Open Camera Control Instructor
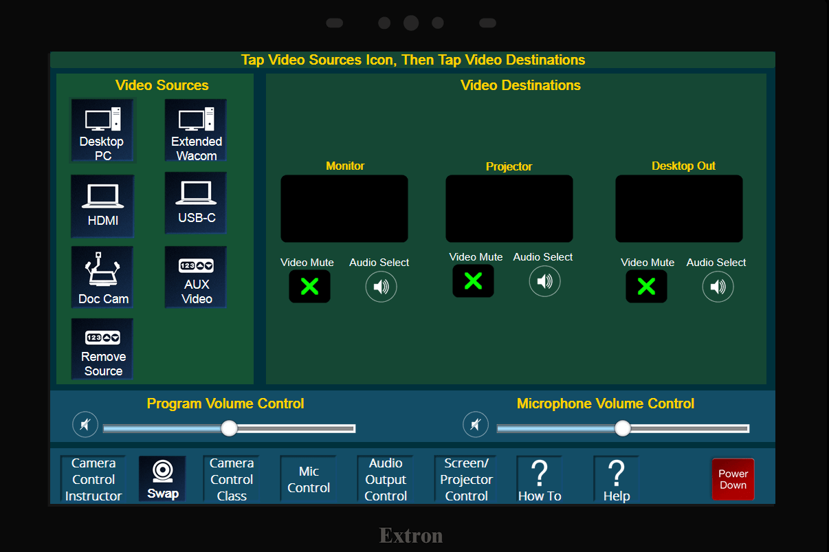 tap(93, 479)
